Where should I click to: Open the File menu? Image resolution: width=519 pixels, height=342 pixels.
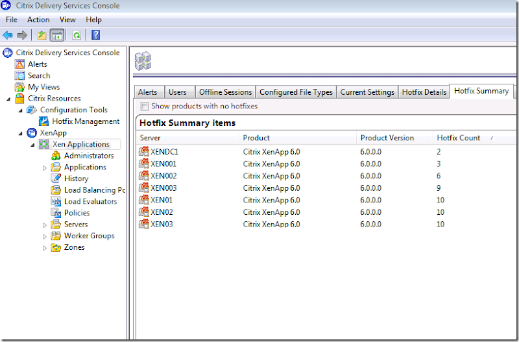12,19
